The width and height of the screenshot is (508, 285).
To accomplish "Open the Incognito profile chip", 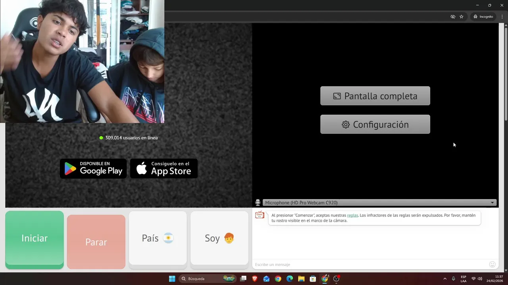I will (483, 17).
